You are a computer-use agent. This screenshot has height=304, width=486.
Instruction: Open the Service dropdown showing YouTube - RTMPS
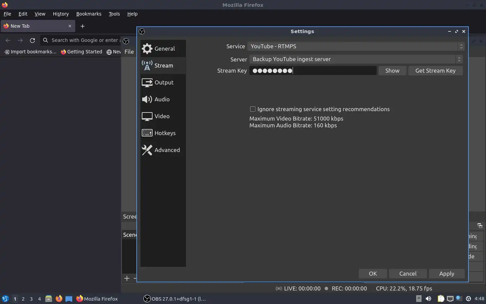[356, 46]
